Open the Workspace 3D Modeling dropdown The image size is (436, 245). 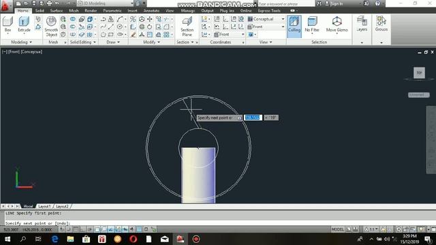[105, 3]
